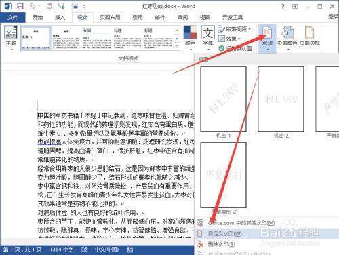The height and width of the screenshot is (255, 339).
Task: Switch to the 插入 (Insert) tab
Action: tap(60, 18)
